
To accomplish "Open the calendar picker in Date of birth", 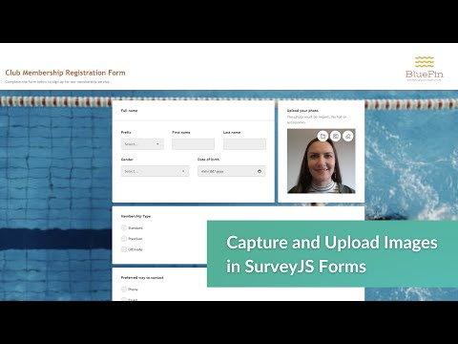I will (x=260, y=171).
